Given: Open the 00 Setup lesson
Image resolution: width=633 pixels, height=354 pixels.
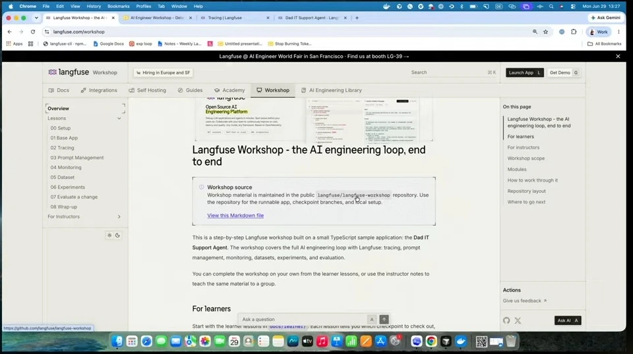Looking at the screenshot, I should point(60,128).
